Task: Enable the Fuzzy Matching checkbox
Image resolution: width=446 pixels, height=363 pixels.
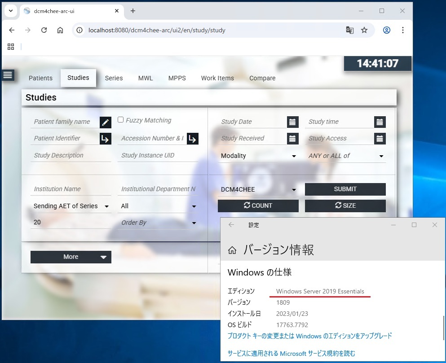Action: [x=120, y=120]
